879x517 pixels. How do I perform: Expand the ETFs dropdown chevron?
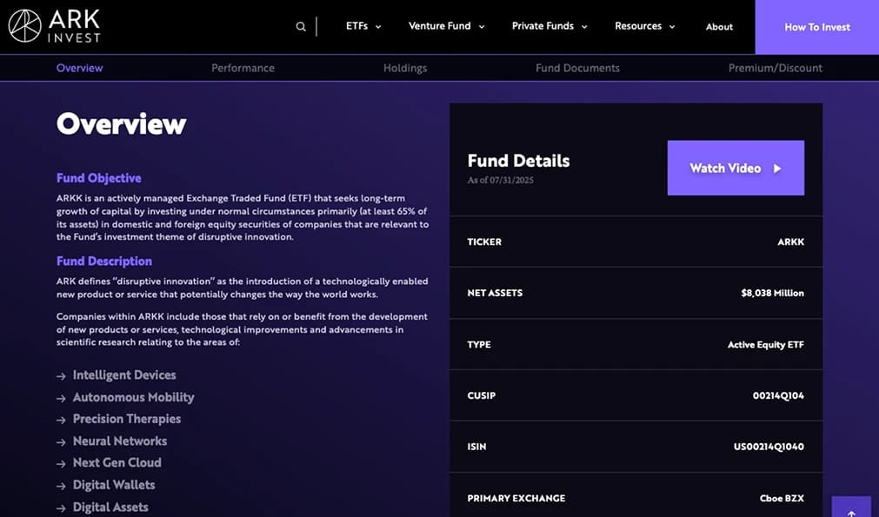click(378, 27)
